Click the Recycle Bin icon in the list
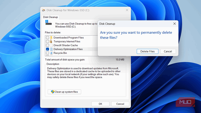 pyautogui.click(x=51, y=53)
